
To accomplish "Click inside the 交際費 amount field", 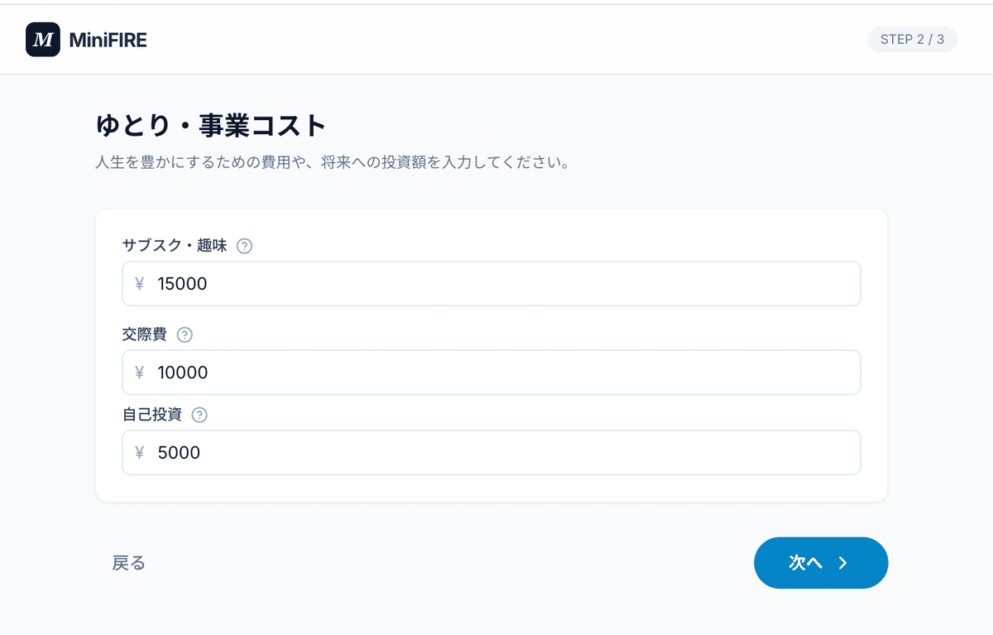I will (x=492, y=373).
